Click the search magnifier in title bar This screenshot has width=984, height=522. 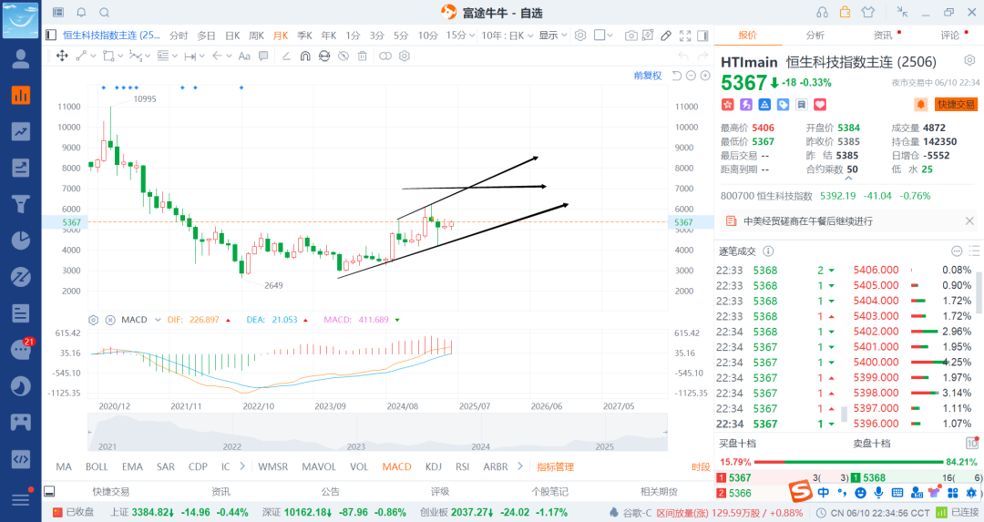click(x=104, y=13)
